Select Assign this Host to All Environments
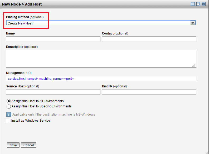This screenshot has height=154, width=209. point(9,101)
